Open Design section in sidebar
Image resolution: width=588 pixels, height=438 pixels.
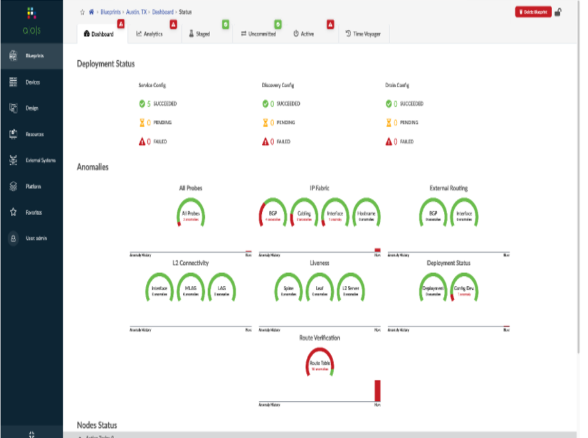(32, 108)
